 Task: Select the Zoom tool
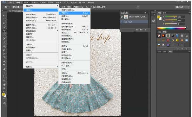4,88
